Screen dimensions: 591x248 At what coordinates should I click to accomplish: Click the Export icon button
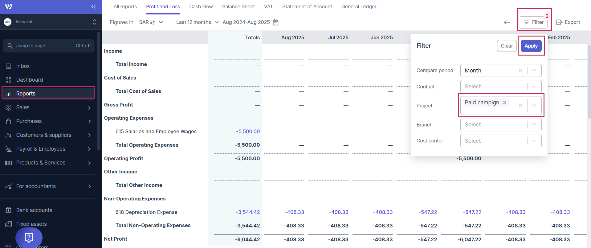(x=568, y=22)
